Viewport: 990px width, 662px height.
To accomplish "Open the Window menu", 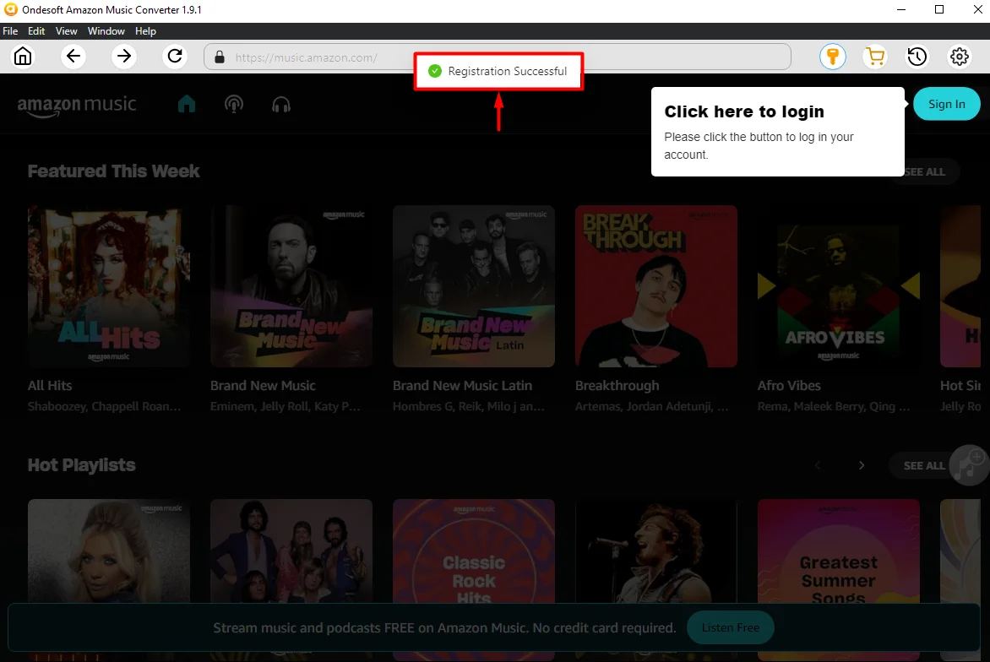I will 106,31.
